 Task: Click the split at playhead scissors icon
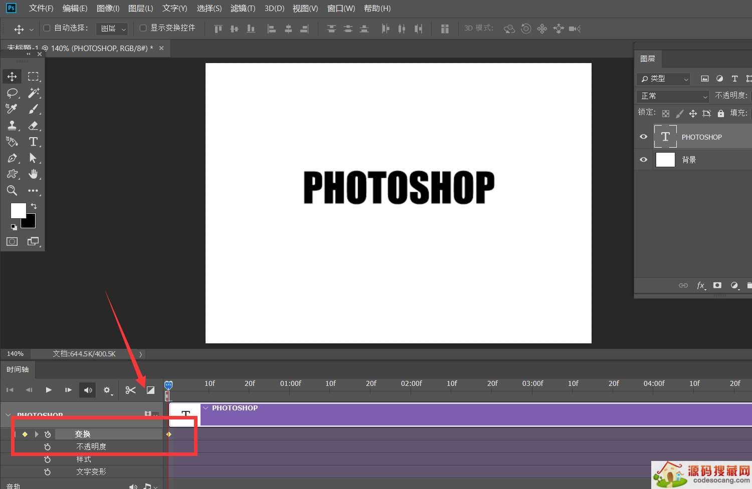click(x=130, y=390)
